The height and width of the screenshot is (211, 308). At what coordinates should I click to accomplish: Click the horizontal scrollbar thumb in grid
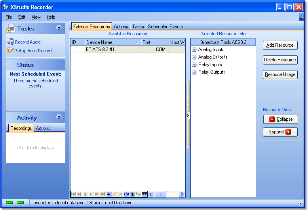[161, 194]
